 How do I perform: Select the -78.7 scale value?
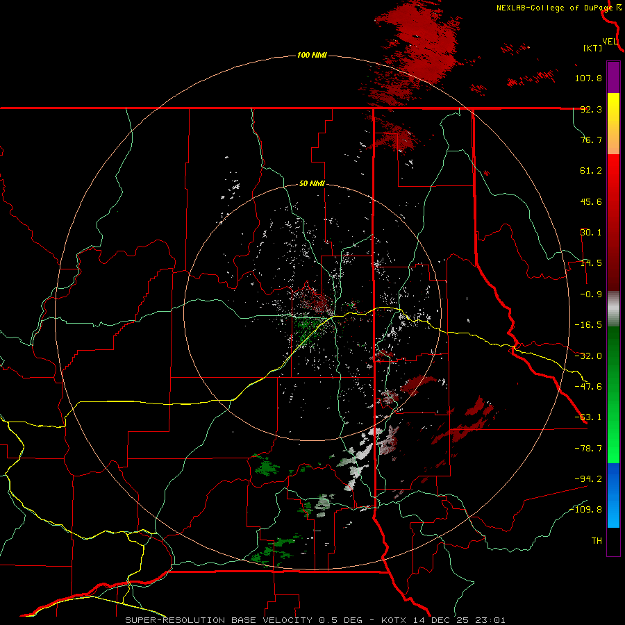[x=588, y=449]
